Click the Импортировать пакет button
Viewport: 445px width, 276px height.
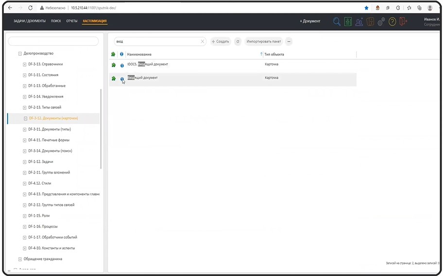coord(264,41)
